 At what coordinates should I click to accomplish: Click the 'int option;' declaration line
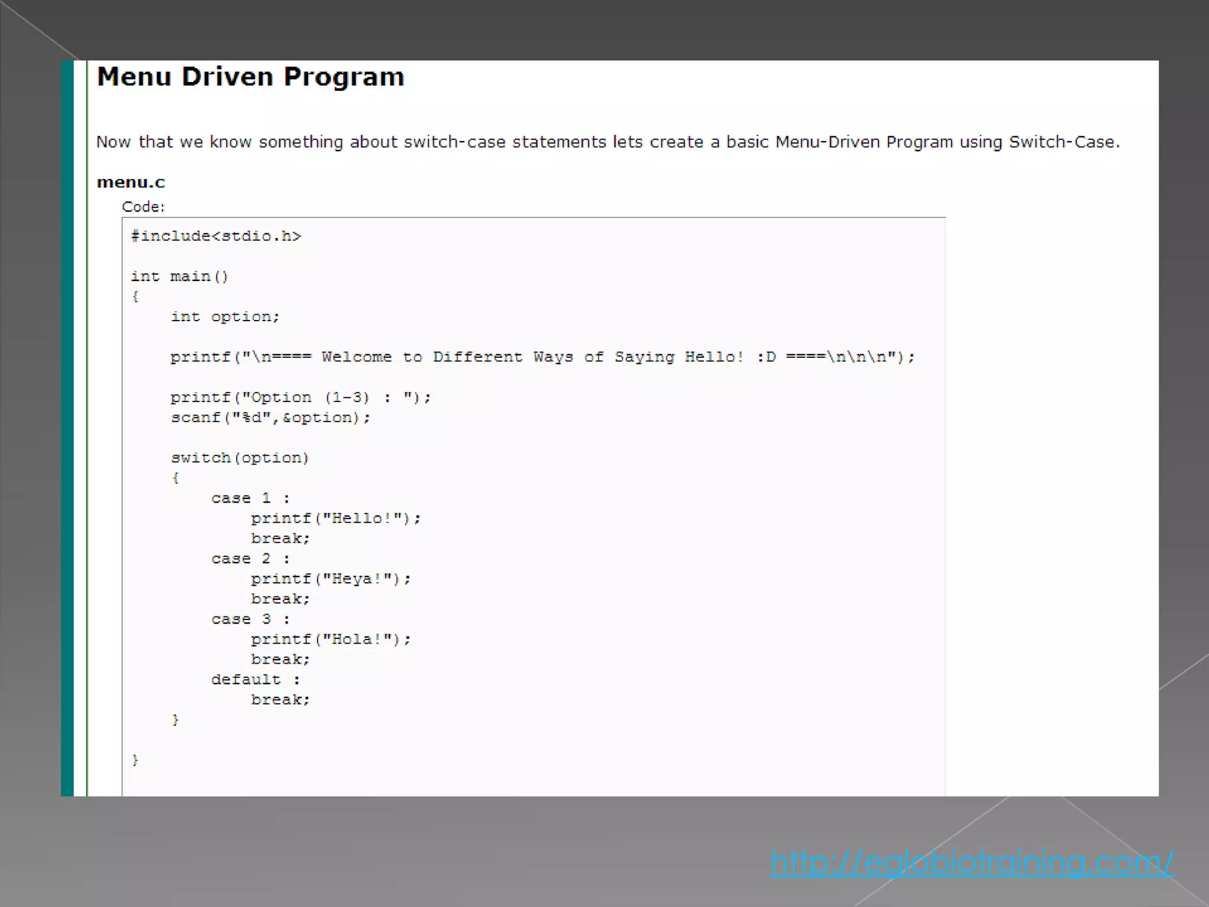tap(225, 317)
